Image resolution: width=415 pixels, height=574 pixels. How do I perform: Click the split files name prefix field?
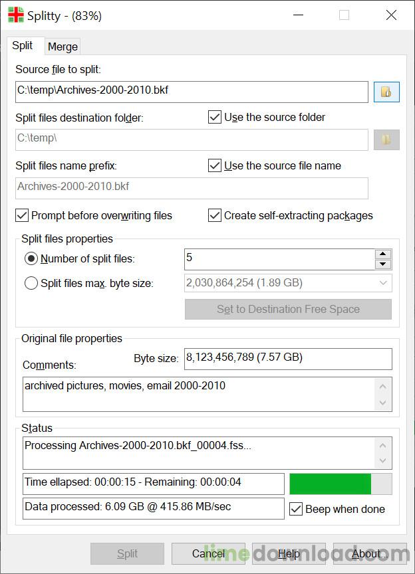pyautogui.click(x=192, y=188)
